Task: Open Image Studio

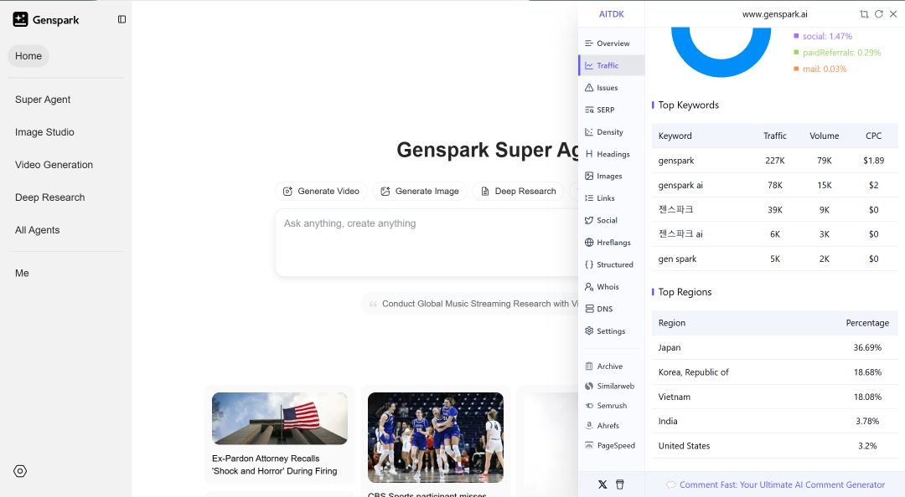Action: tap(44, 132)
